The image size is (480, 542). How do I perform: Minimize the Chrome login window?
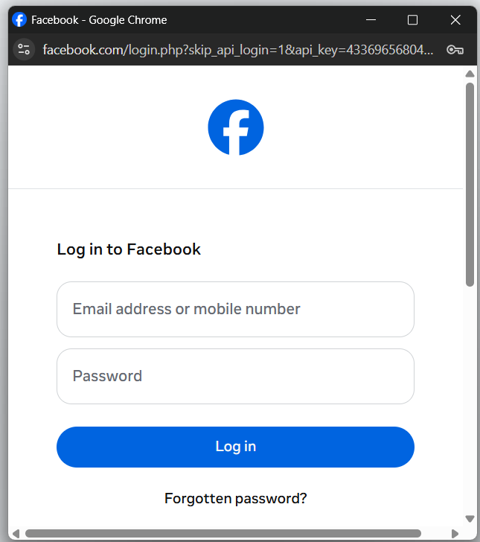[x=371, y=20]
